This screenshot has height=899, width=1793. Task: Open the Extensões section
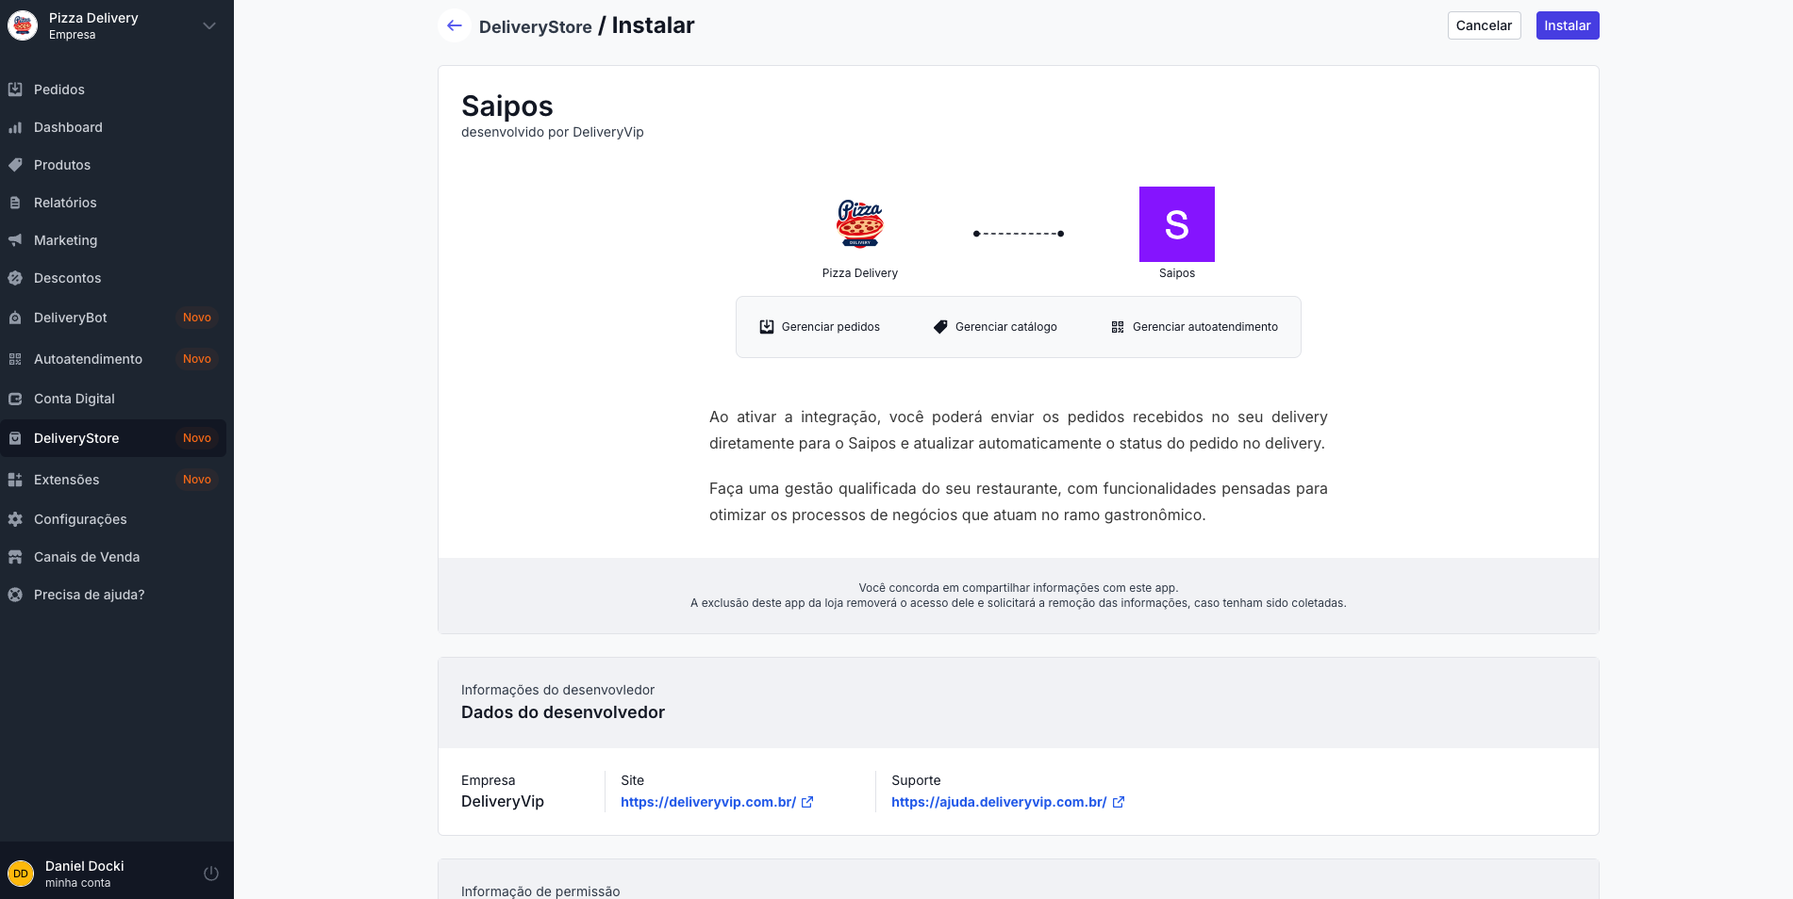pyautogui.click(x=66, y=480)
